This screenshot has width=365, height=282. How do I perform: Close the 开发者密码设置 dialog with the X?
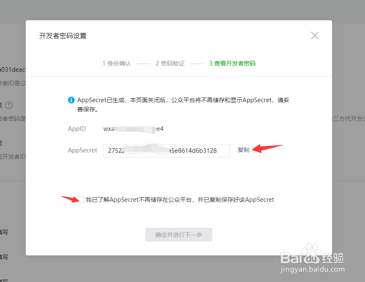314,35
